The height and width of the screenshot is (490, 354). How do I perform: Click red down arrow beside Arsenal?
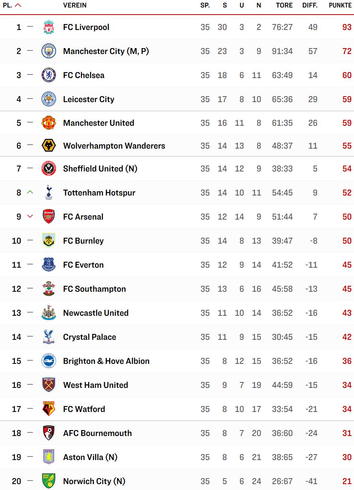point(30,216)
